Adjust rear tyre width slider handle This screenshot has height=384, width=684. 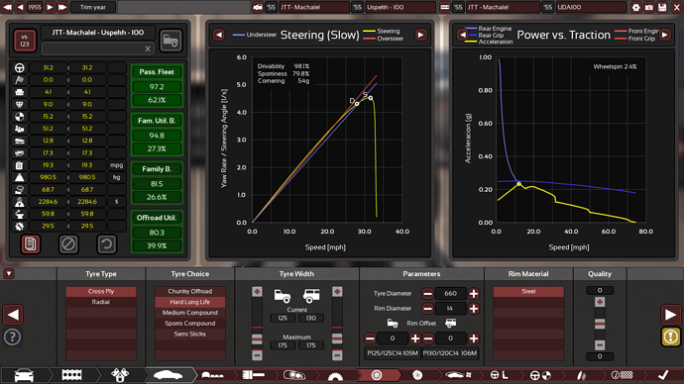point(337,338)
